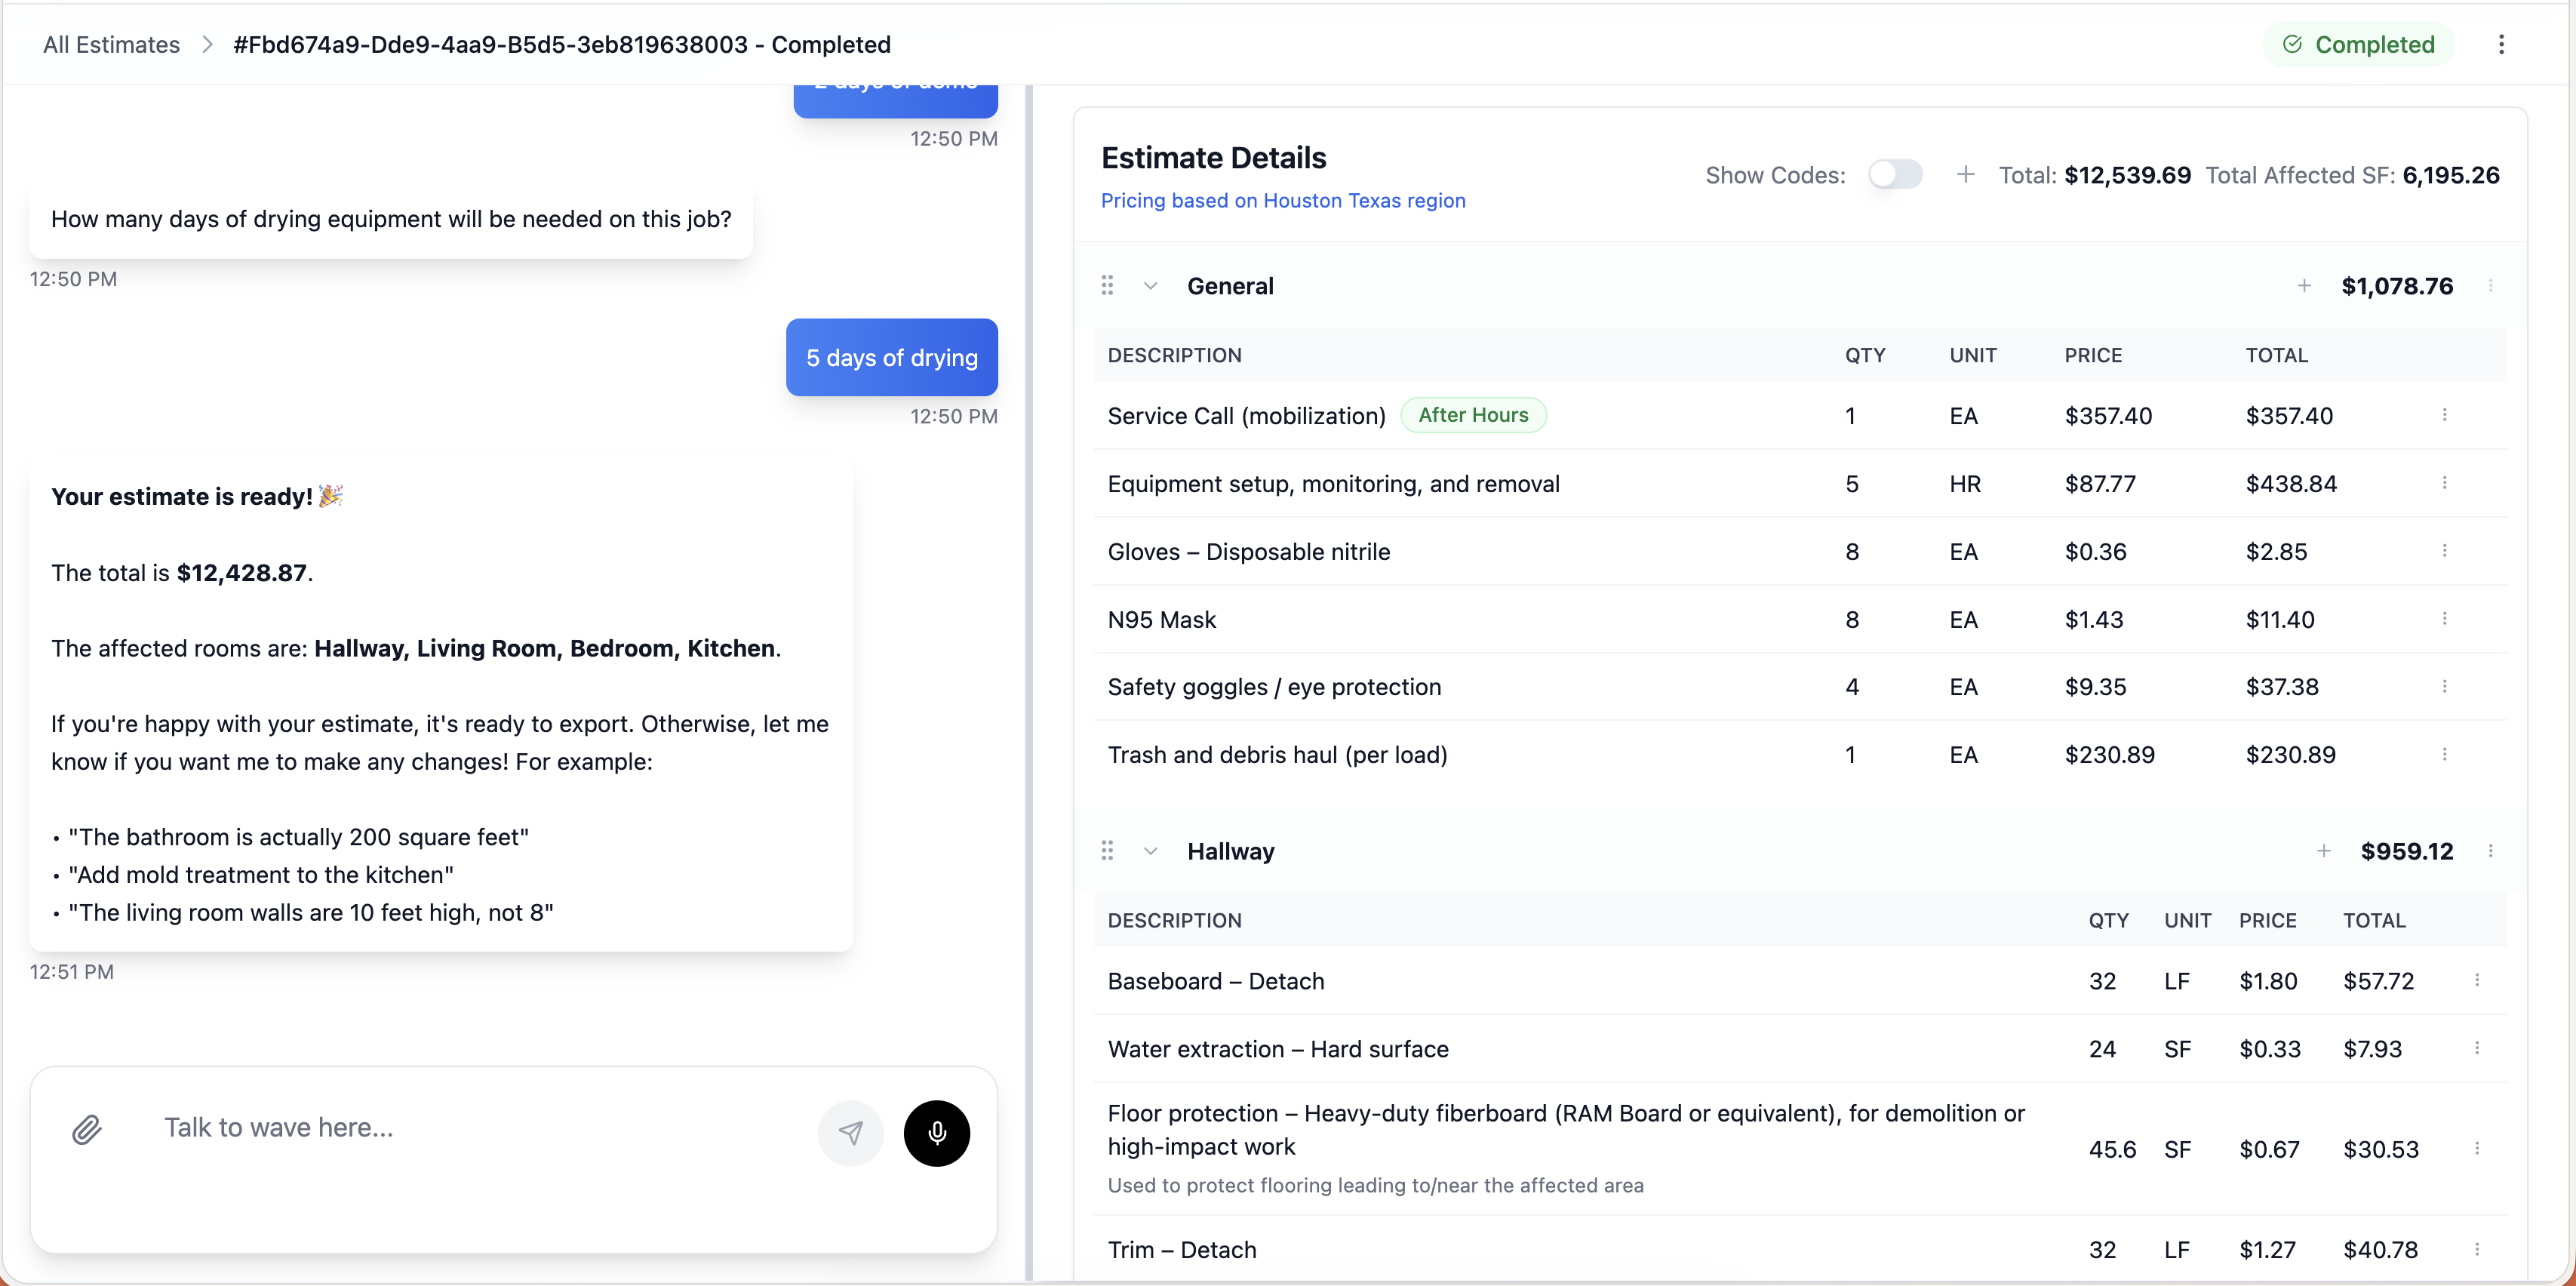Collapse the Hallway section chevron
This screenshot has width=2576, height=1286.
point(1150,851)
